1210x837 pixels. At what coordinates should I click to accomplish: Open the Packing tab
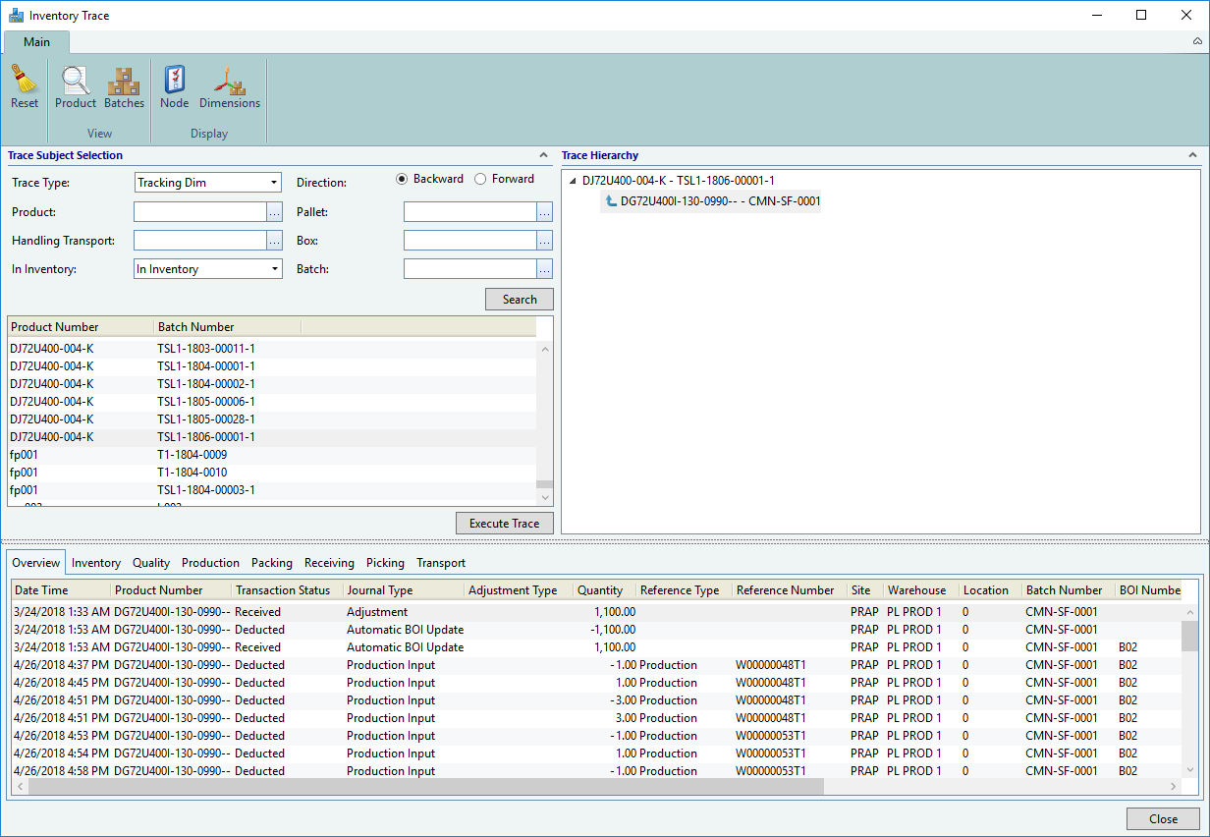click(x=272, y=563)
